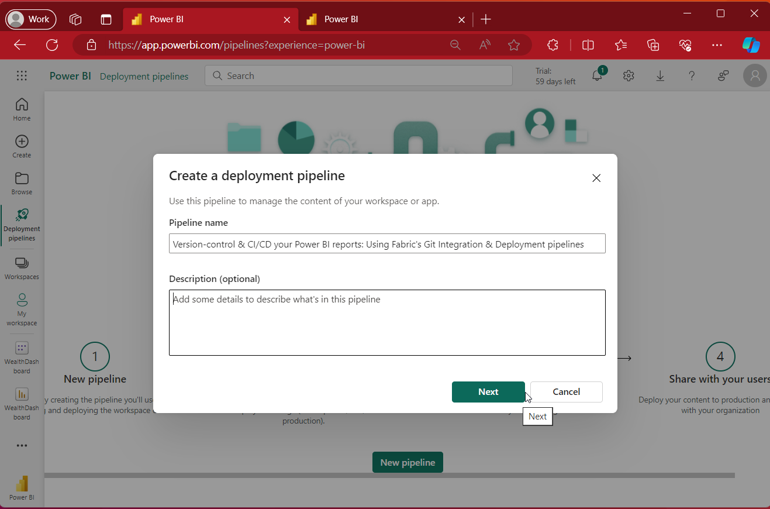Open Copilot in the Edge toolbar
The height and width of the screenshot is (509, 770).
[x=751, y=45]
